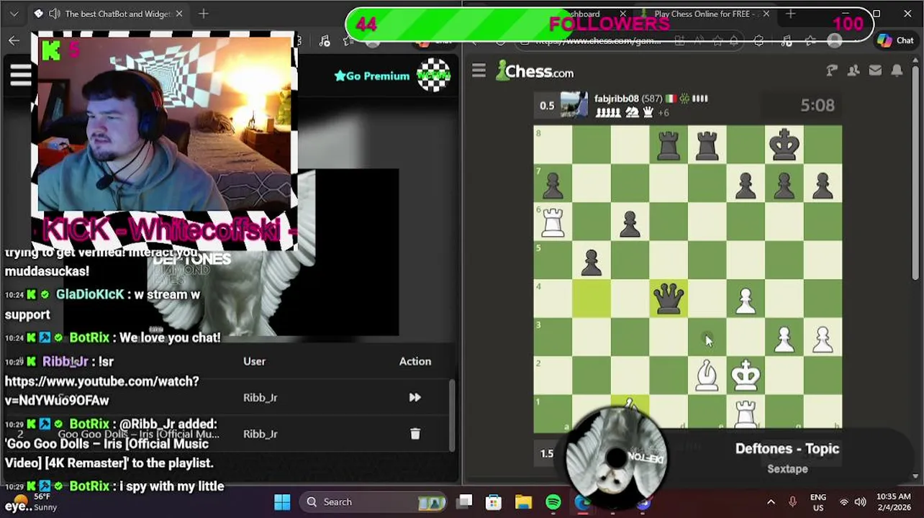The width and height of the screenshot is (924, 518).
Task: Click the Chess.com logo
Action: (x=535, y=71)
